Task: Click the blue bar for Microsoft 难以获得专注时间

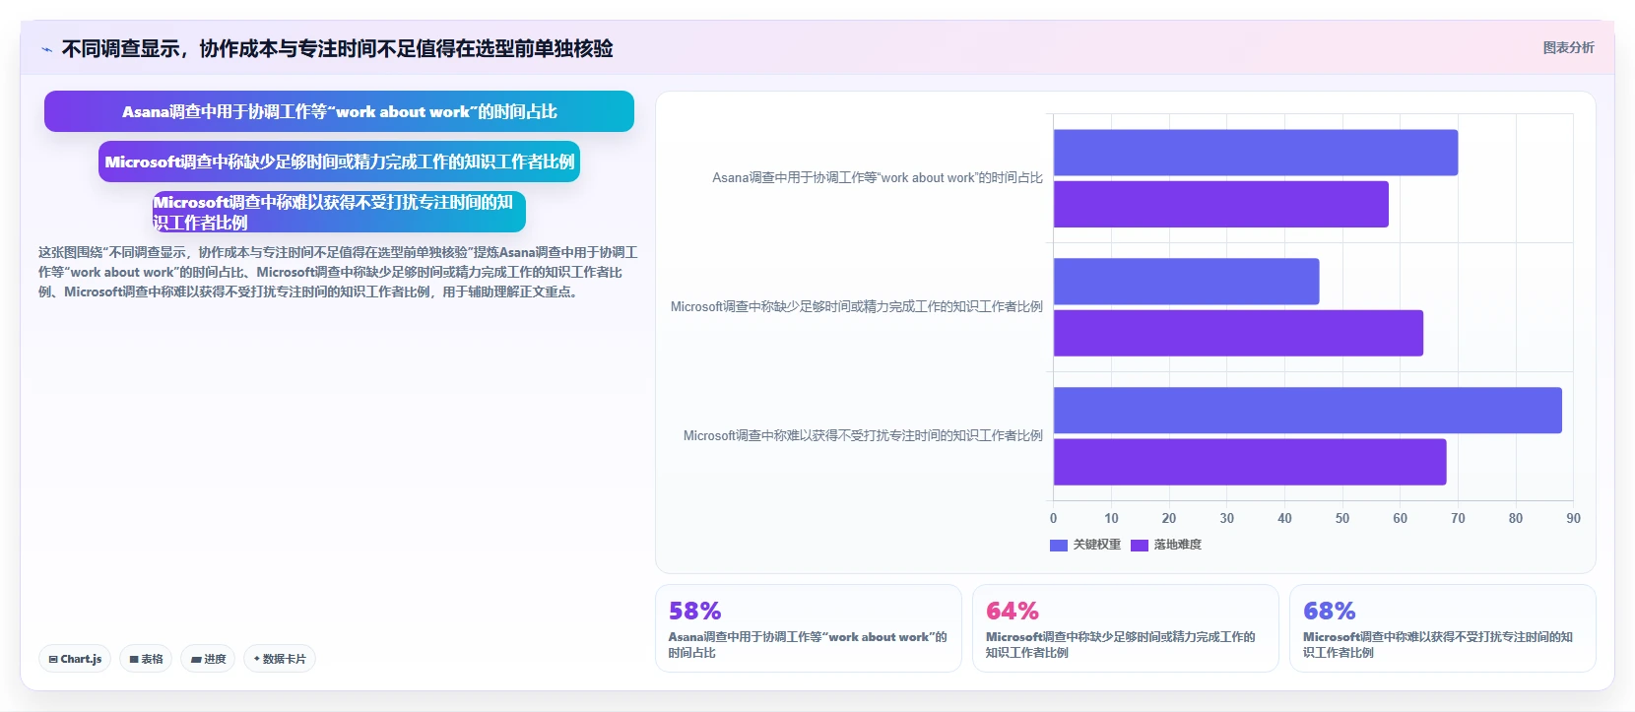Action: click(1308, 411)
